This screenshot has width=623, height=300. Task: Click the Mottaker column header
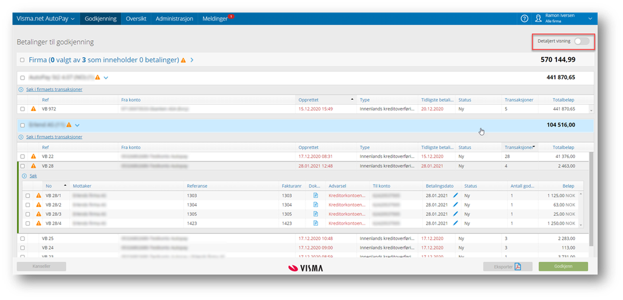tap(128, 186)
